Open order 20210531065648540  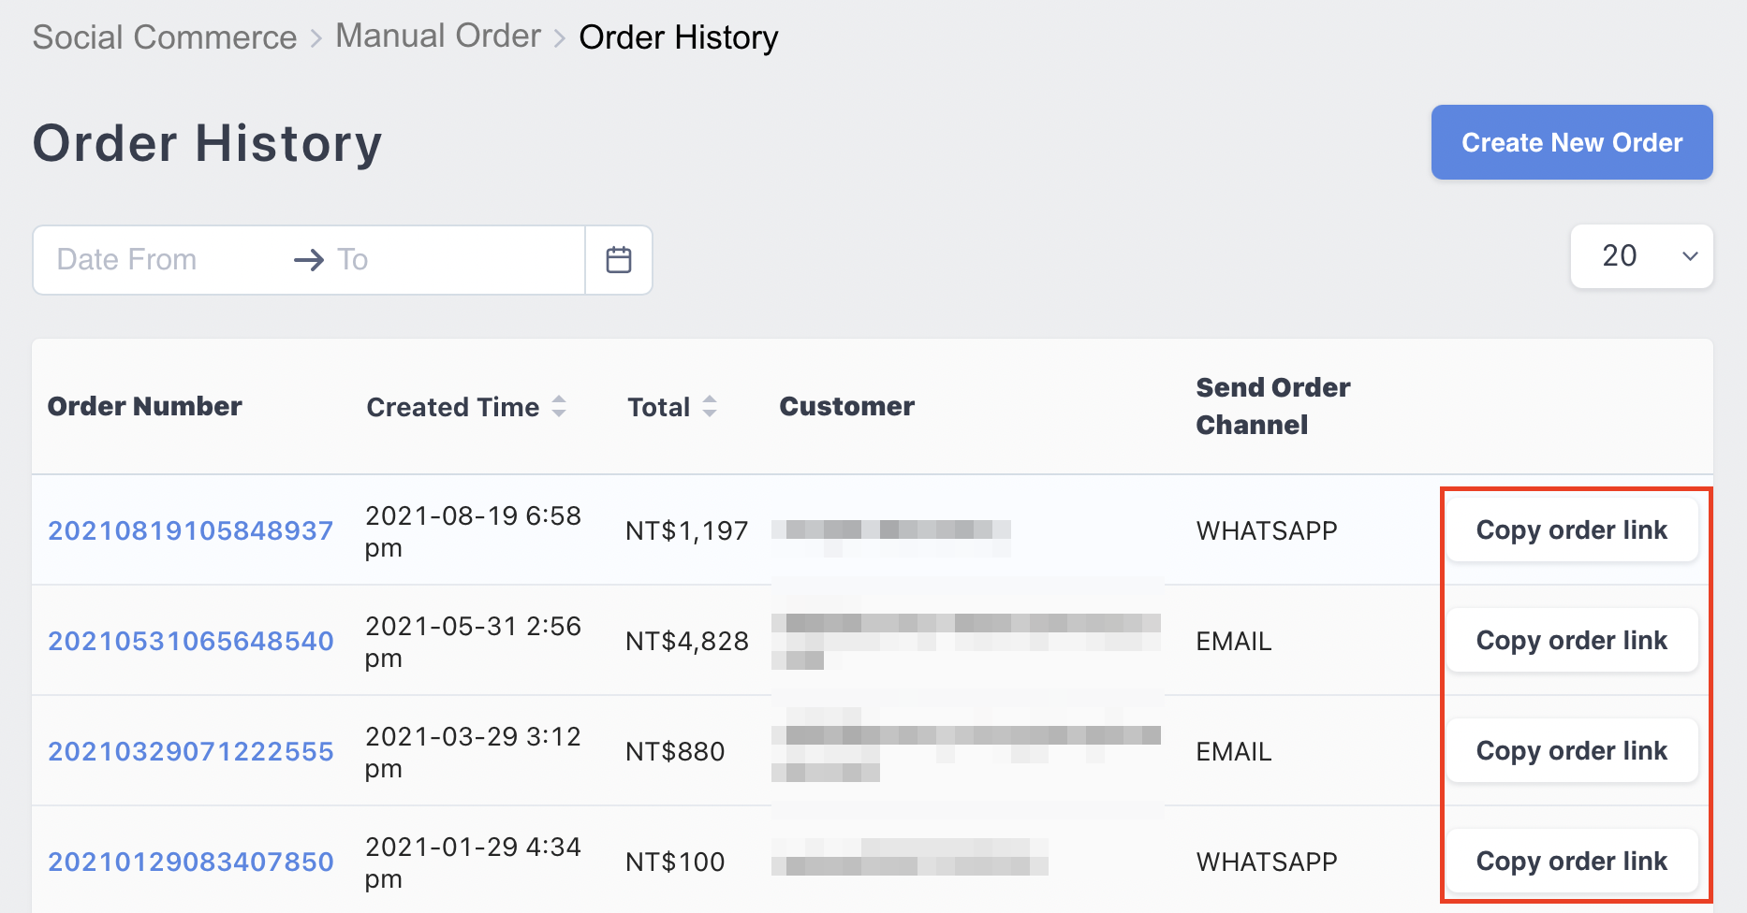(x=191, y=641)
